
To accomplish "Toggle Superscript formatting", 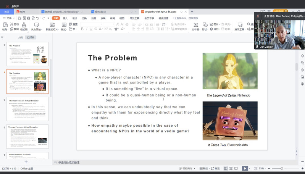I will [106, 29].
